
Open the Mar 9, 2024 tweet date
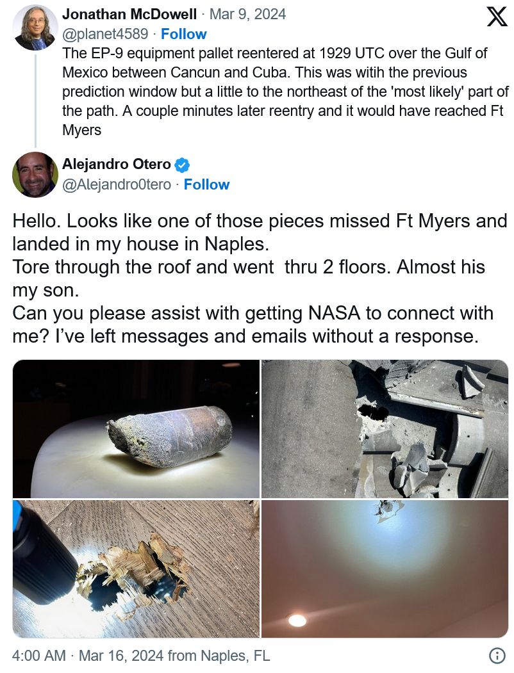(x=248, y=14)
